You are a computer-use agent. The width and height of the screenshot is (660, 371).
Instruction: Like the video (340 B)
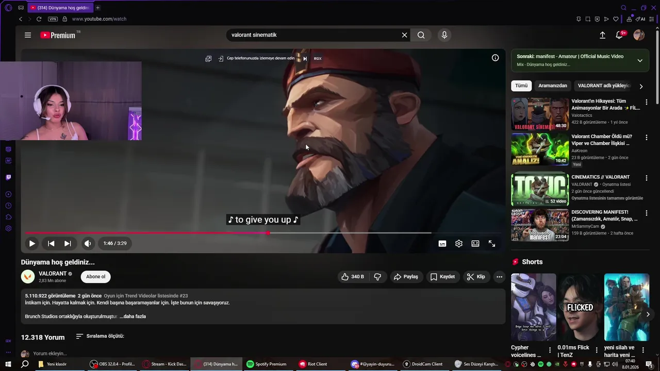(x=353, y=277)
